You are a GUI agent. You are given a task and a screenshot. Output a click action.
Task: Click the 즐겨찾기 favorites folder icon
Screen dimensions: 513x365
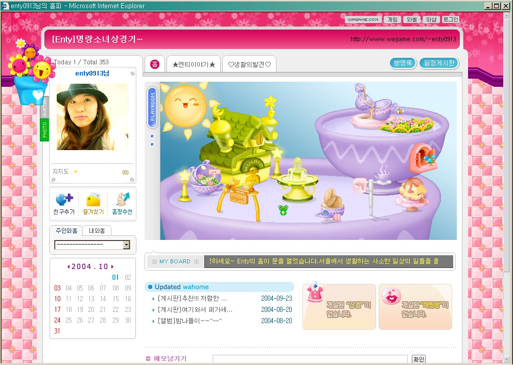[93, 200]
